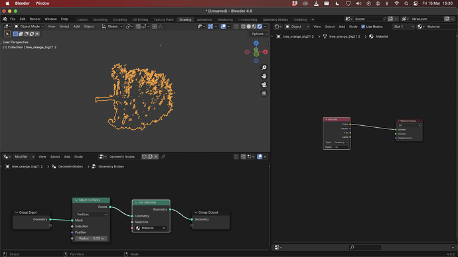
Task: Add new view layer icon next to ViewLayer
Action: click(x=447, y=19)
